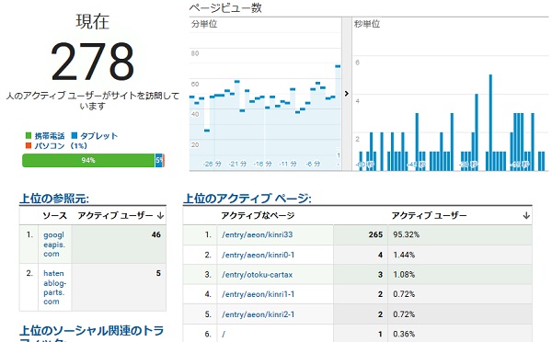Screen dimensions: 552x342
Task: Click the ページビュー数 title
Action: click(225, 7)
